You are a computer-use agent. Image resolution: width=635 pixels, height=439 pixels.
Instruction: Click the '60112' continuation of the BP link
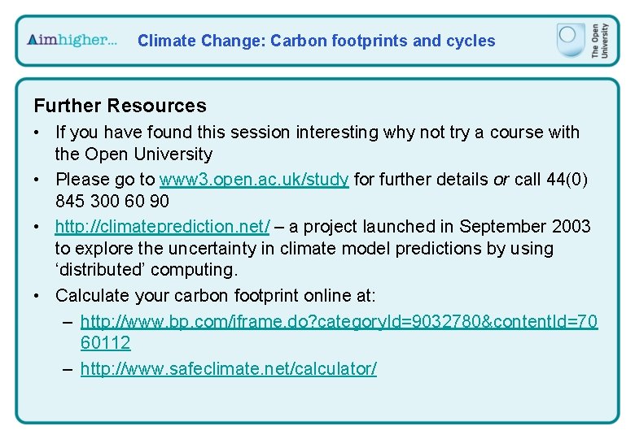point(105,343)
